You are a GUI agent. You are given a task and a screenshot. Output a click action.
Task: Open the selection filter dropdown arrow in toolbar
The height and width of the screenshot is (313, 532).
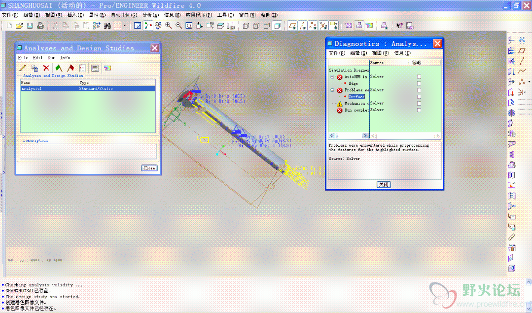(x=125, y=26)
